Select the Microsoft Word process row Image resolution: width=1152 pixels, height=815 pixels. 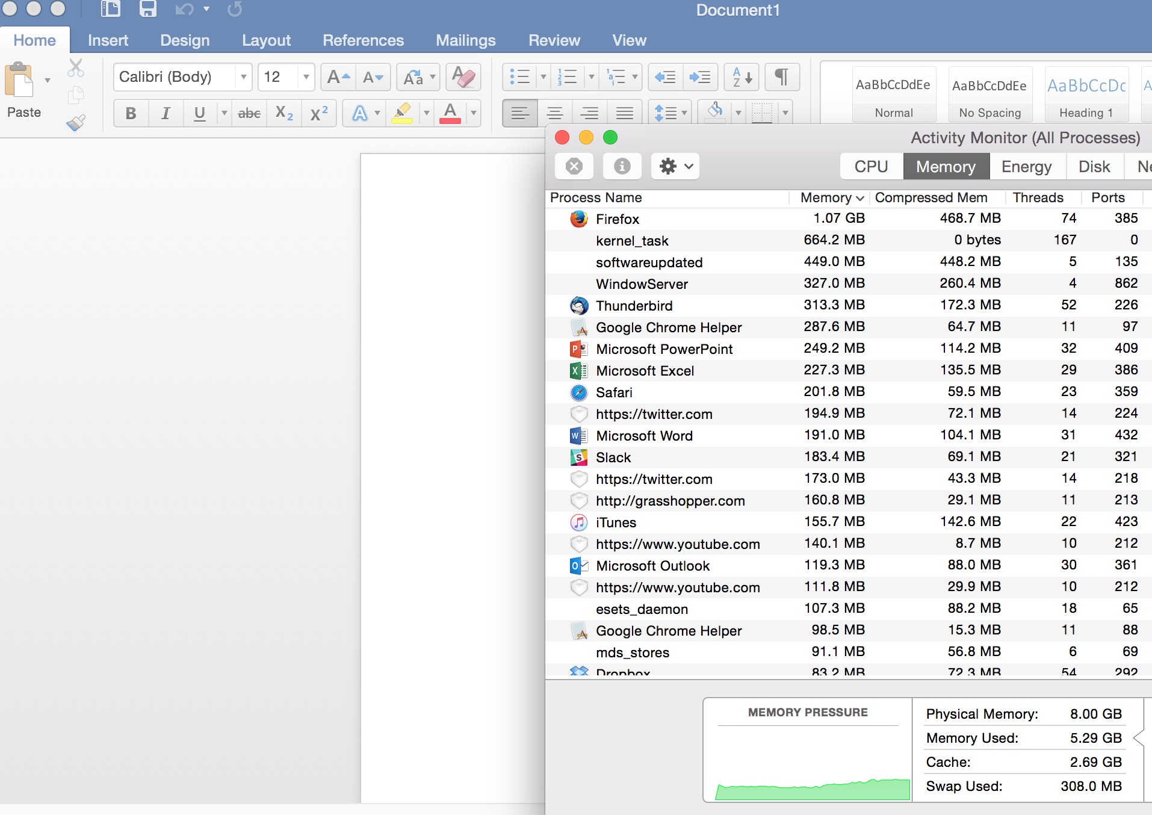tap(848, 435)
